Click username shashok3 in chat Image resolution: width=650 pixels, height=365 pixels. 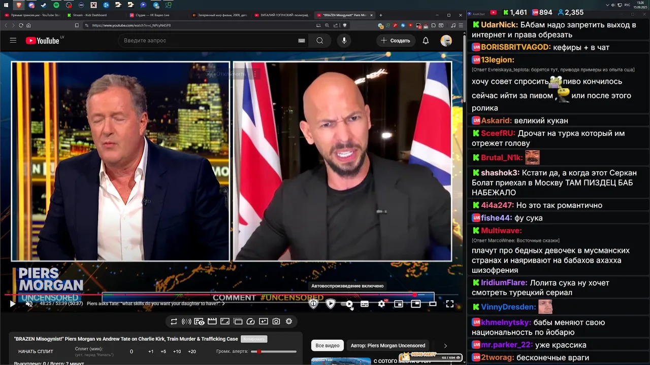coord(500,173)
